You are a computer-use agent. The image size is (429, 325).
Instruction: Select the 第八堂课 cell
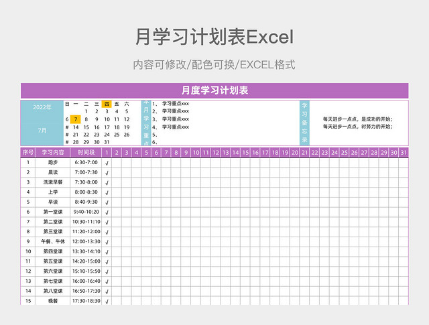[x=53, y=291]
